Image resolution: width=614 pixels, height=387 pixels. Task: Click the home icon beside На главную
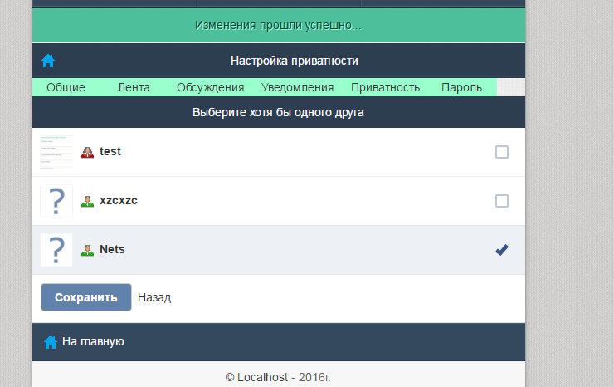[x=50, y=342]
